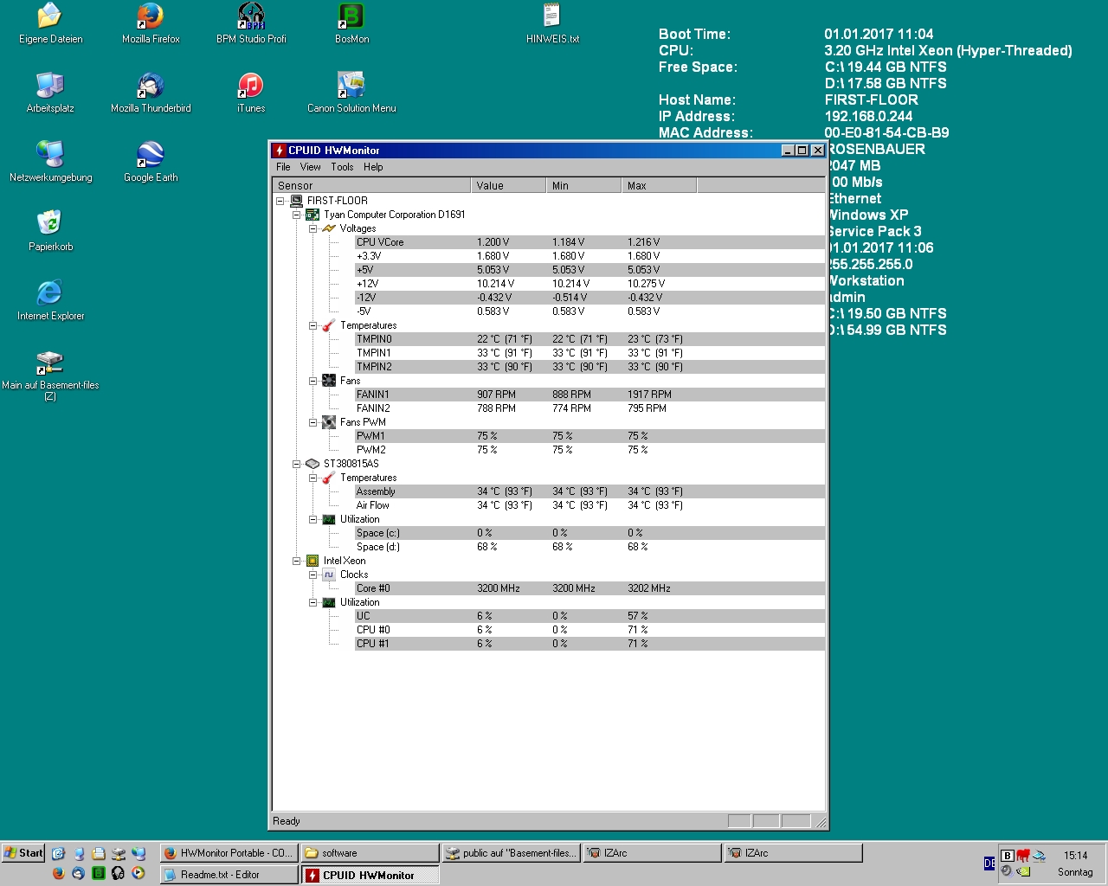Open Arbeitsplatz desktop icon

50,92
